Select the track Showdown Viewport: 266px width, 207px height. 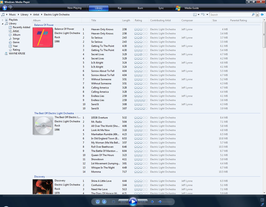pos(97,159)
